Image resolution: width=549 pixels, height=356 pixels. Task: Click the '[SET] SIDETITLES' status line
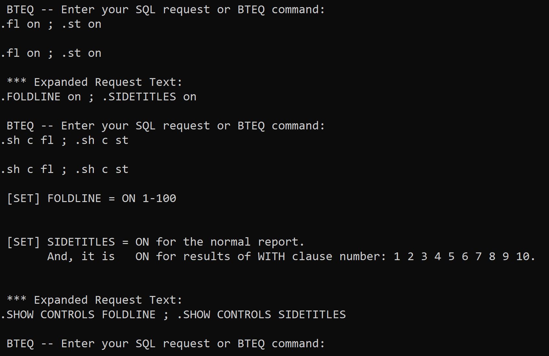(x=155, y=242)
